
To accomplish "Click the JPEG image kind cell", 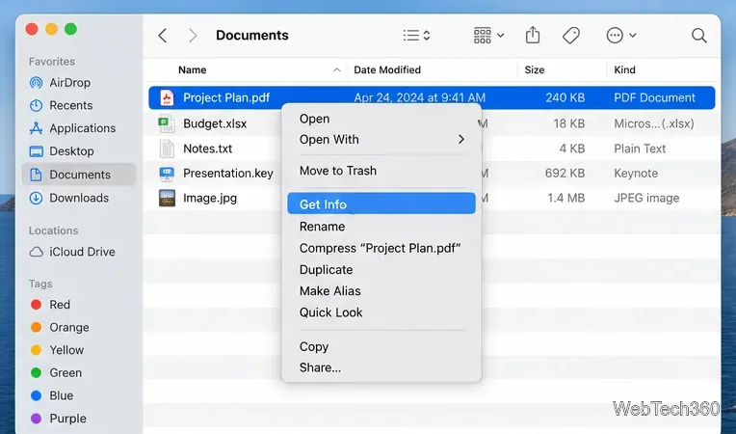I will (646, 198).
